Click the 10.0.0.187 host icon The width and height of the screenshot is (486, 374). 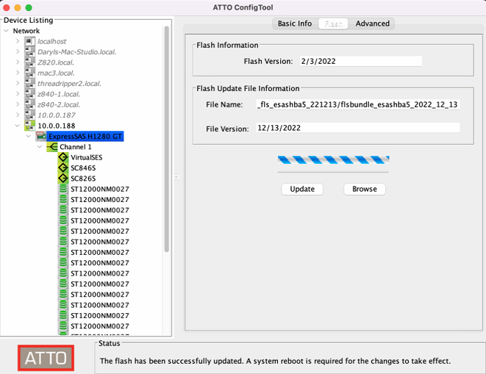click(x=29, y=115)
